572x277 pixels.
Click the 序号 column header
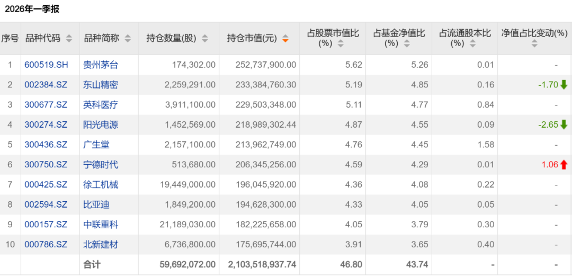click(x=10, y=38)
